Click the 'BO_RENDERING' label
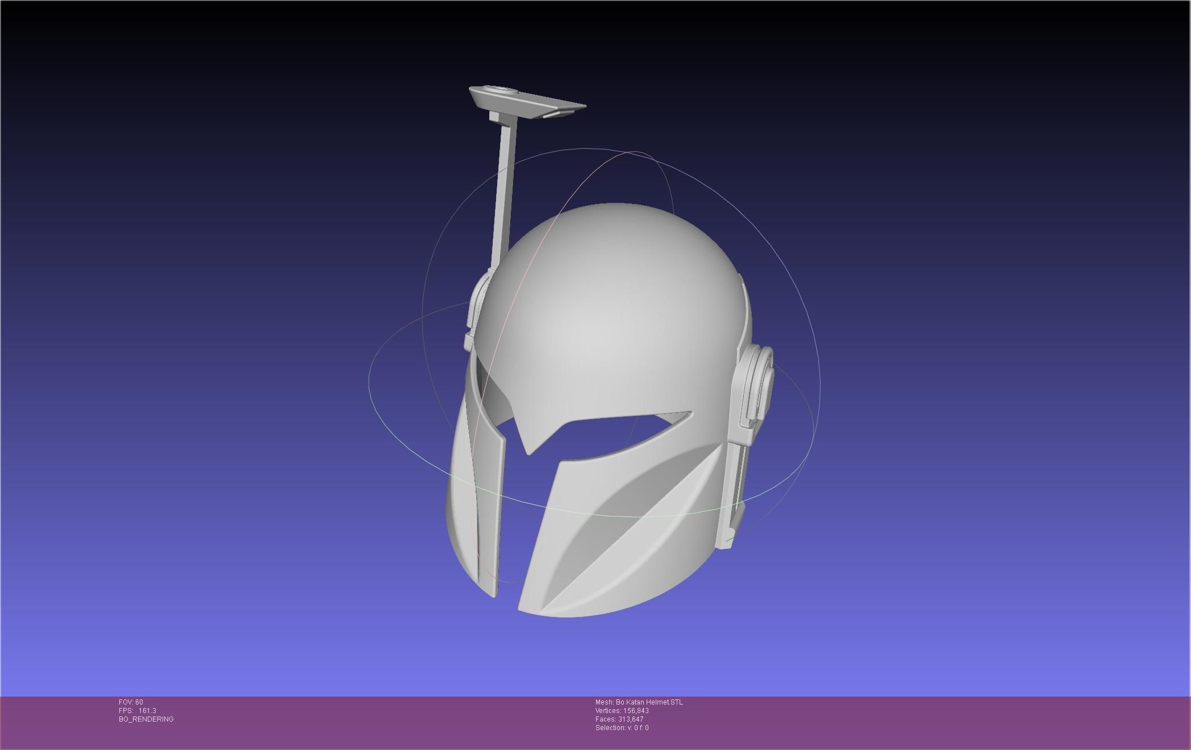 click(x=146, y=719)
